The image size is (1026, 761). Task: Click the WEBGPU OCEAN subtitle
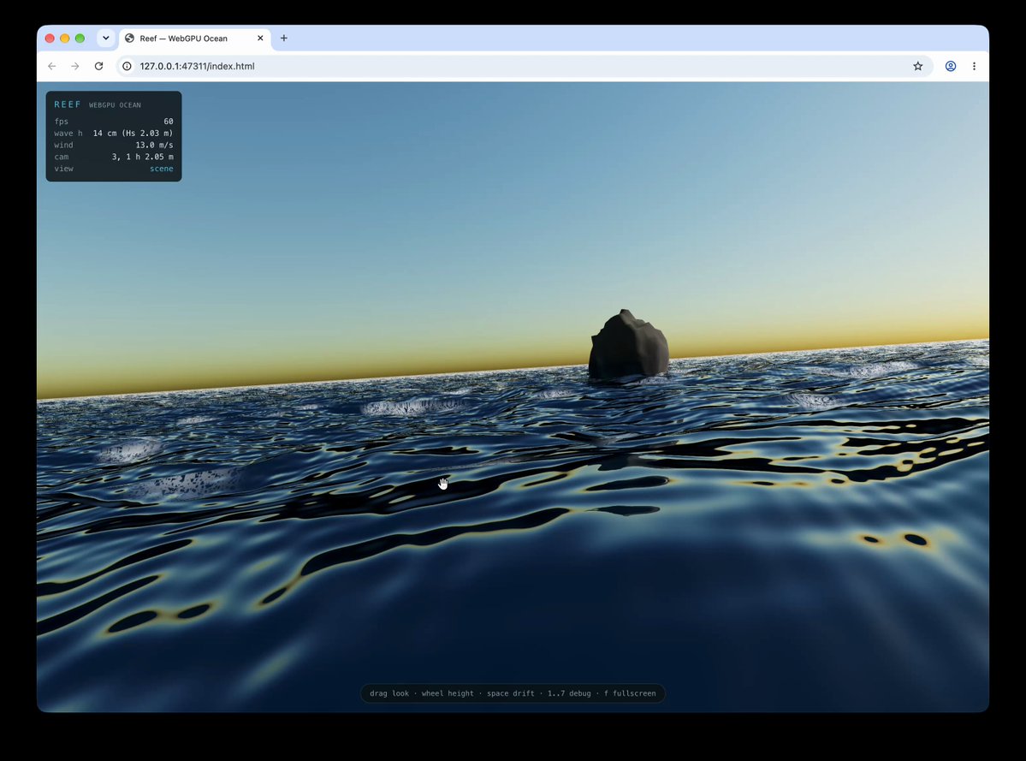116,105
